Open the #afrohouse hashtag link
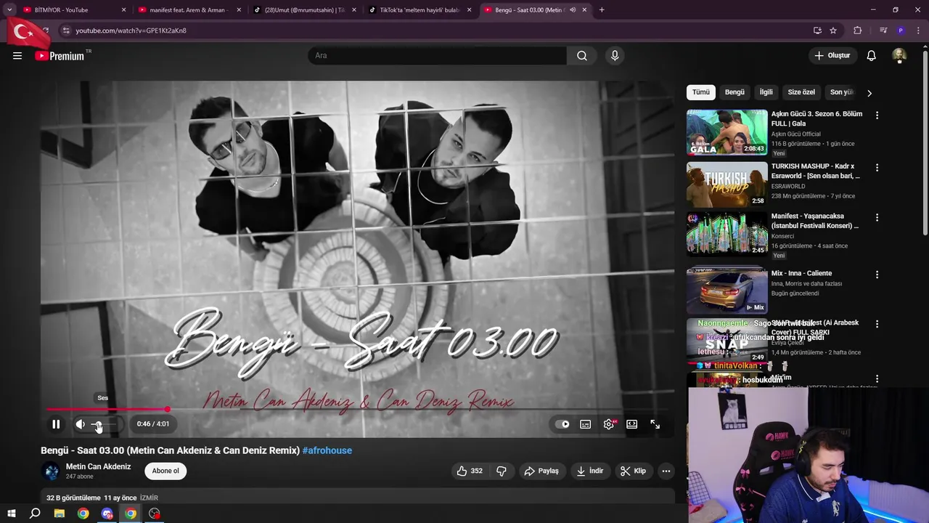 327,450
